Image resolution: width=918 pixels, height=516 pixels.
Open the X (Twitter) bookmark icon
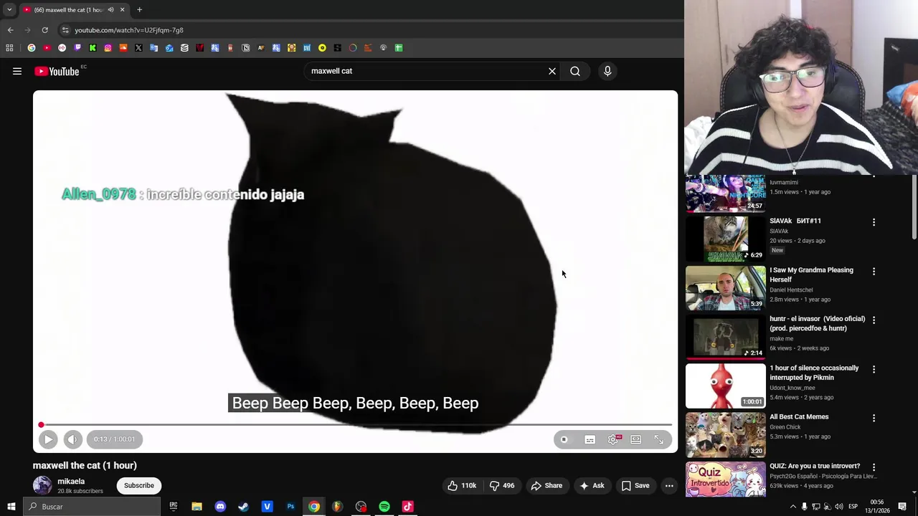coord(138,48)
